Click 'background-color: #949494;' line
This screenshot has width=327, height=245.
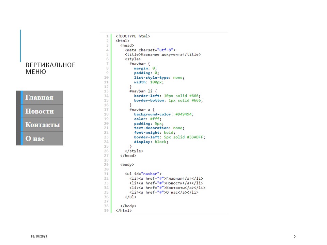coord(164,114)
